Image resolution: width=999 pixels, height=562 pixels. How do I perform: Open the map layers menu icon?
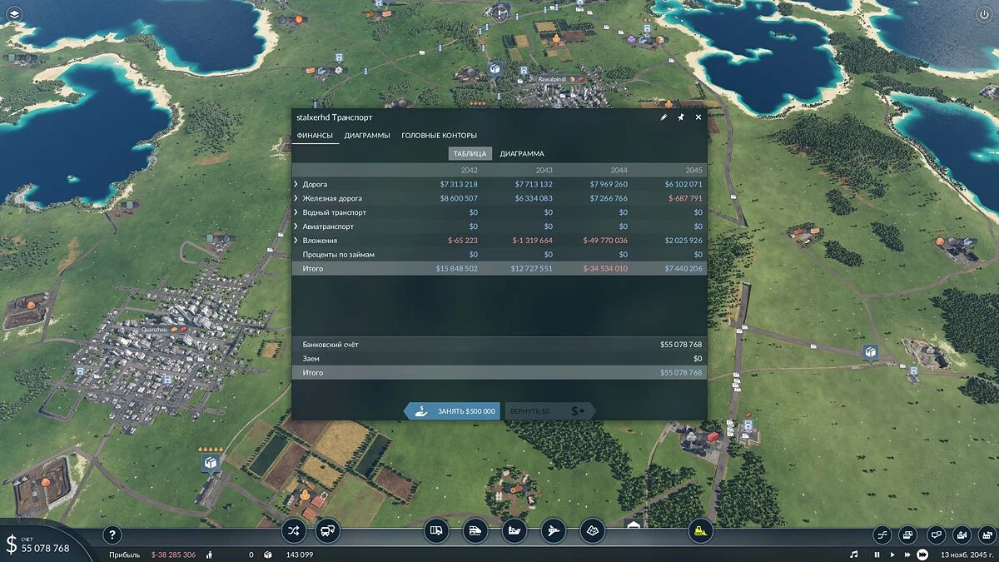pyautogui.click(x=13, y=14)
